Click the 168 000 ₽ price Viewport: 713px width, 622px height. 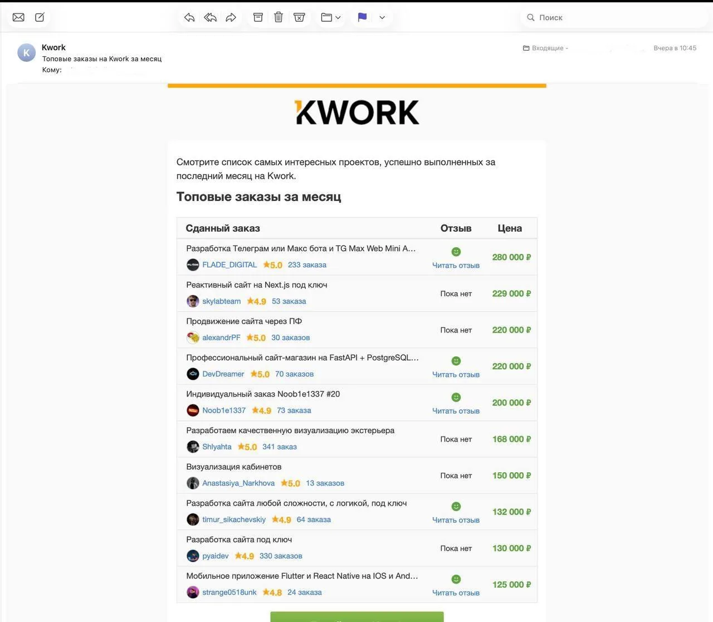pos(511,439)
